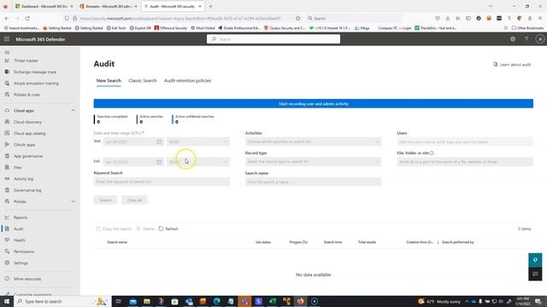
Task: Open App governance
Action: coord(28,156)
